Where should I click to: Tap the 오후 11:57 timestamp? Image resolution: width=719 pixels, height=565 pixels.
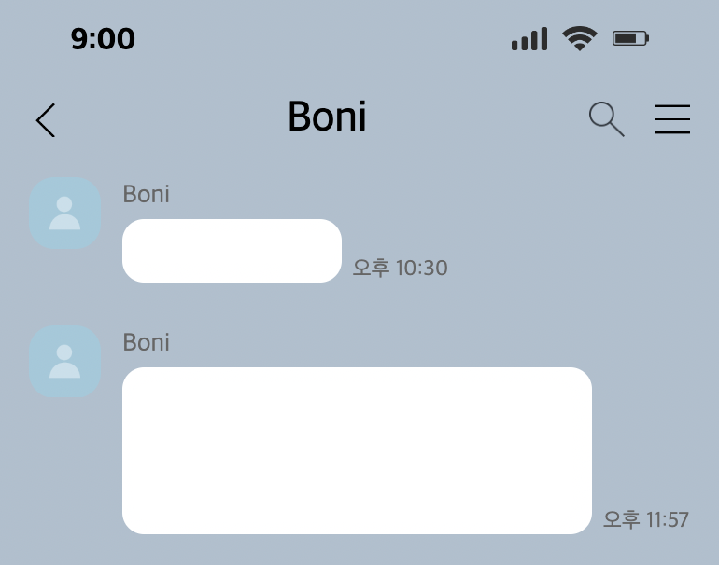pyautogui.click(x=645, y=519)
